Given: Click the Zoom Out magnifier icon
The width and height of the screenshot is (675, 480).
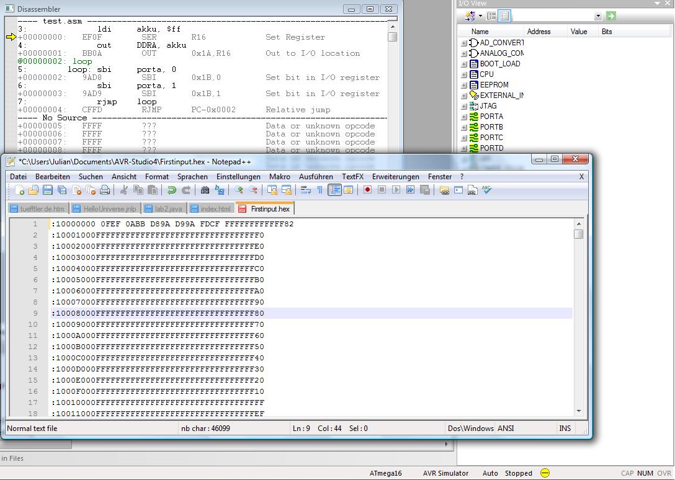Looking at the screenshot, I should pyautogui.click(x=253, y=190).
